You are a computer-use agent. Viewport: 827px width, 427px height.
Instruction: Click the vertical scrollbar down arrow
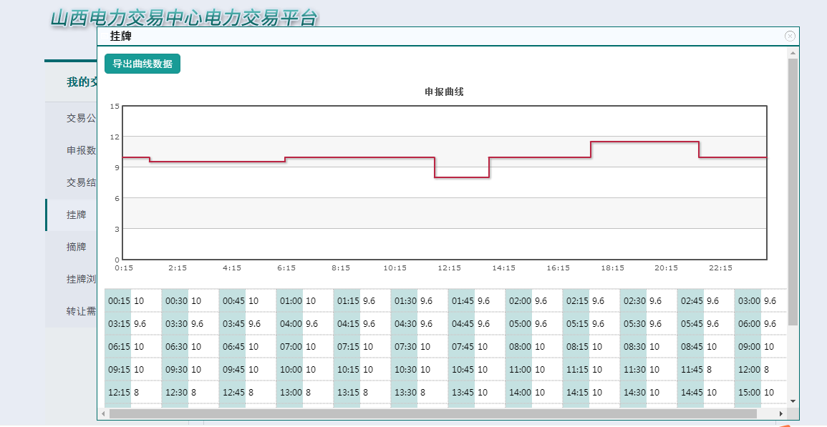[793, 401]
